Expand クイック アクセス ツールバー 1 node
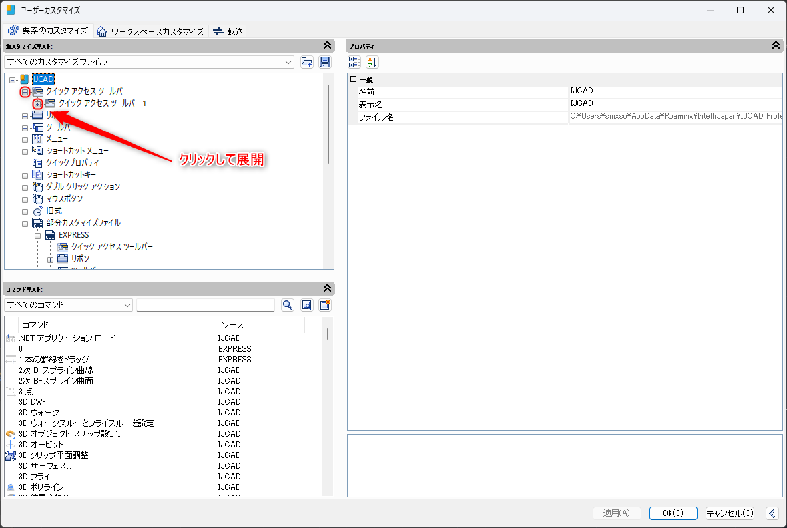This screenshot has height=528, width=787. point(37,104)
